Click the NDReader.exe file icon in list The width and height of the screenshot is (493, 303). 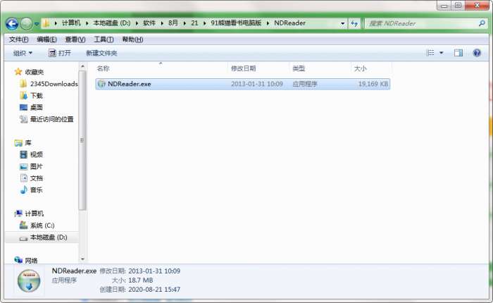(x=101, y=84)
